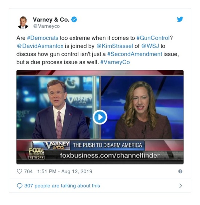Open the #GunControl hashtag
200x205 pixels.
pos(153,38)
